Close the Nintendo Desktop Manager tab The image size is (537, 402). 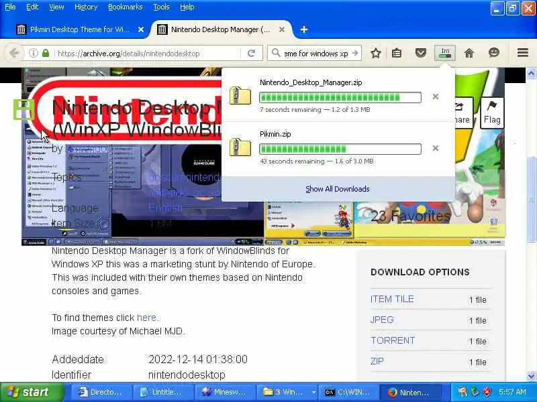(281, 29)
